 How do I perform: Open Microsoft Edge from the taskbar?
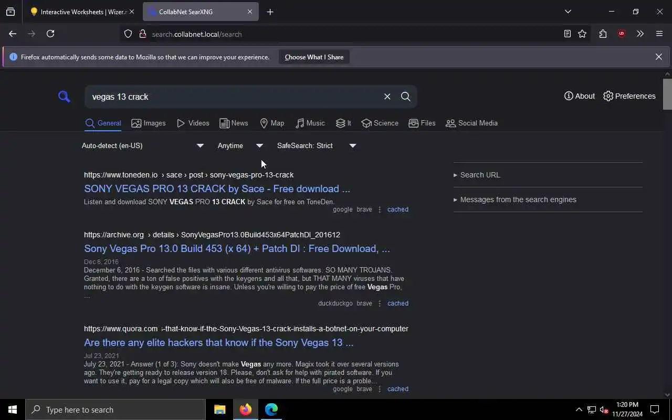pos(271,409)
